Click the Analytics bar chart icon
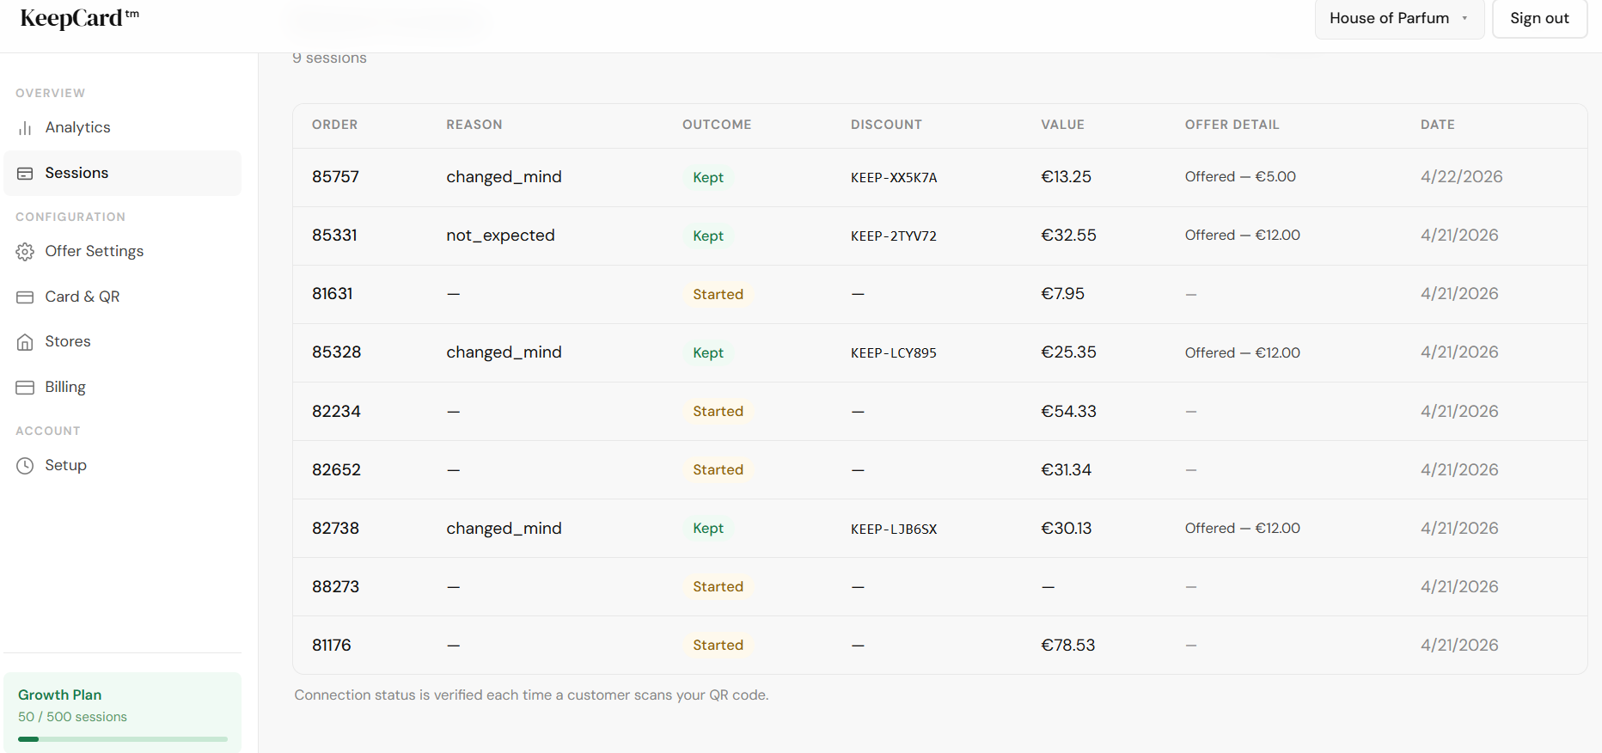The width and height of the screenshot is (1602, 753). (x=25, y=128)
